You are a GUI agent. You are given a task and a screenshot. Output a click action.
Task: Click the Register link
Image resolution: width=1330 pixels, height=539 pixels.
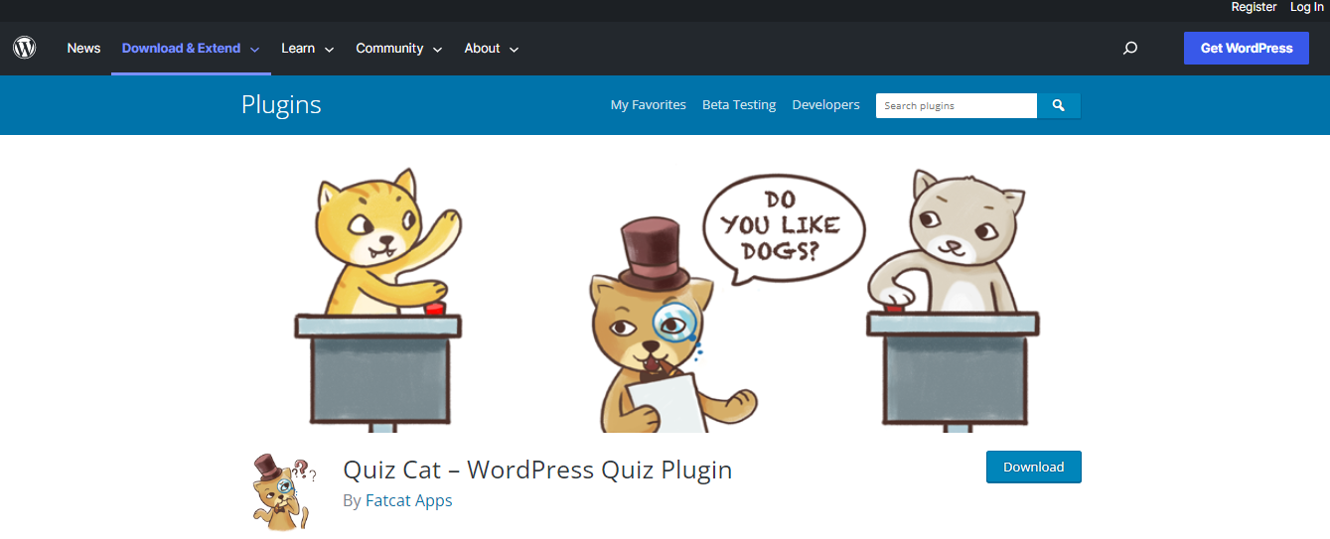coord(1254,7)
